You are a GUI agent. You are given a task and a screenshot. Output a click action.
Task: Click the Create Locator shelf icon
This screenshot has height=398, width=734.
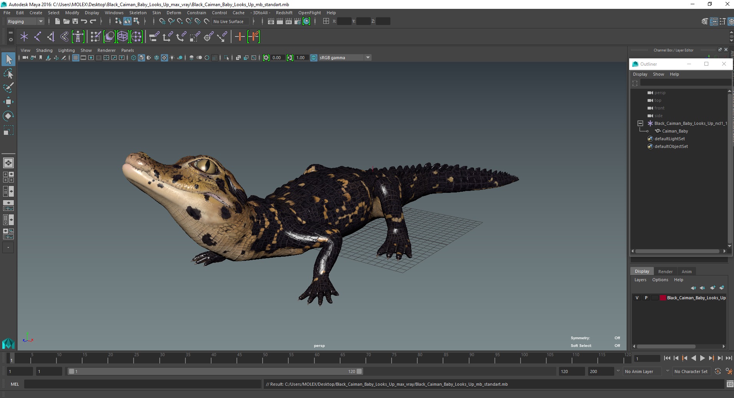pyautogui.click(x=24, y=37)
